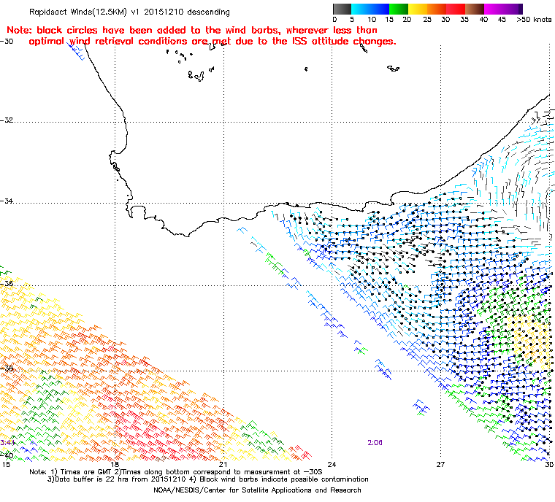Pick the red 30-35 knots legend swatch
555x502 pixels.
point(456,9)
